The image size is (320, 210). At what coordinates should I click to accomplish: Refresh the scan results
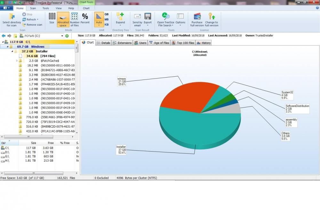coord(30,20)
